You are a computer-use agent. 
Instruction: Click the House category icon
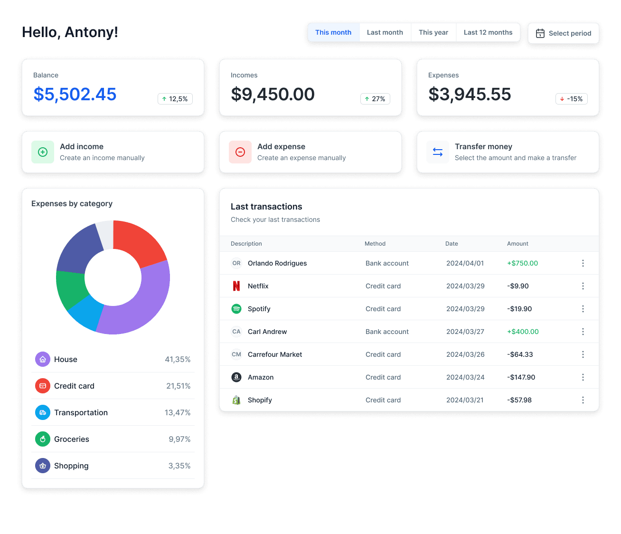pyautogui.click(x=42, y=359)
